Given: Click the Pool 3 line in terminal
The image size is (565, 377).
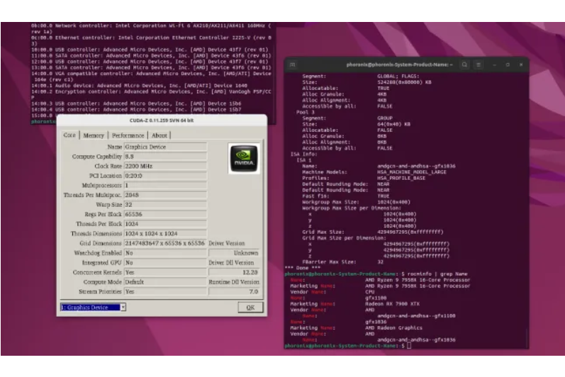Looking at the screenshot, I should pyautogui.click(x=306, y=113).
